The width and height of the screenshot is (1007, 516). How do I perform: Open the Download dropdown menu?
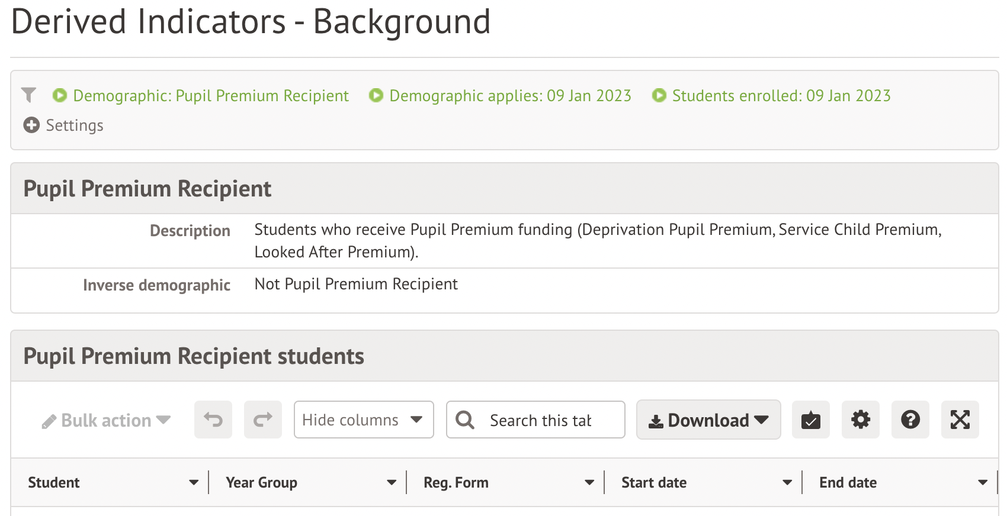click(x=708, y=420)
